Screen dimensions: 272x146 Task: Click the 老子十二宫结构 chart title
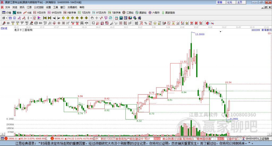(x=23, y=30)
